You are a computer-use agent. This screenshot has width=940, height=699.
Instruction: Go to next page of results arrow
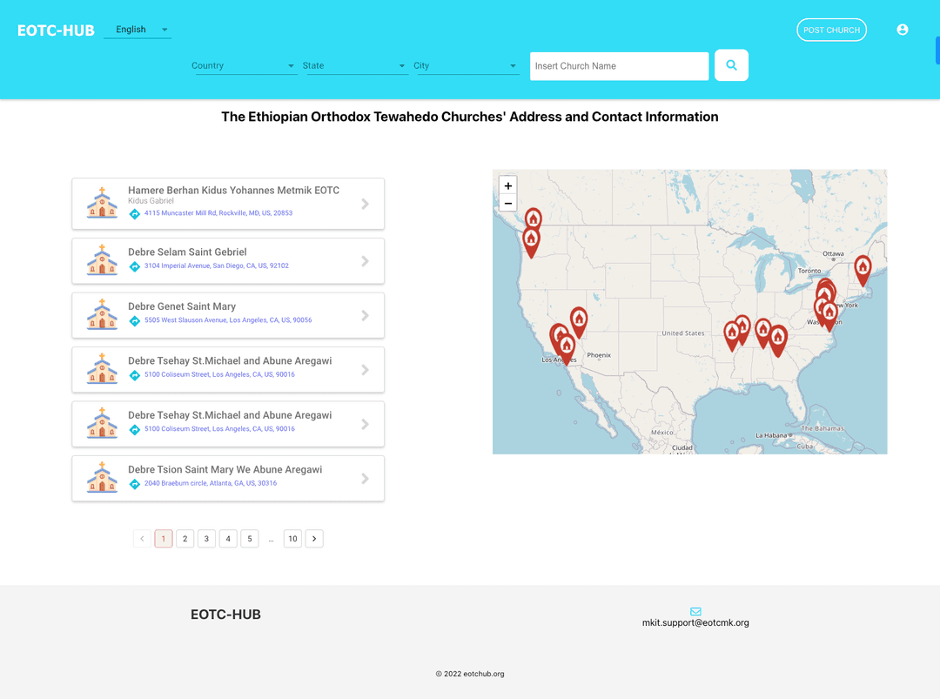[x=314, y=539]
